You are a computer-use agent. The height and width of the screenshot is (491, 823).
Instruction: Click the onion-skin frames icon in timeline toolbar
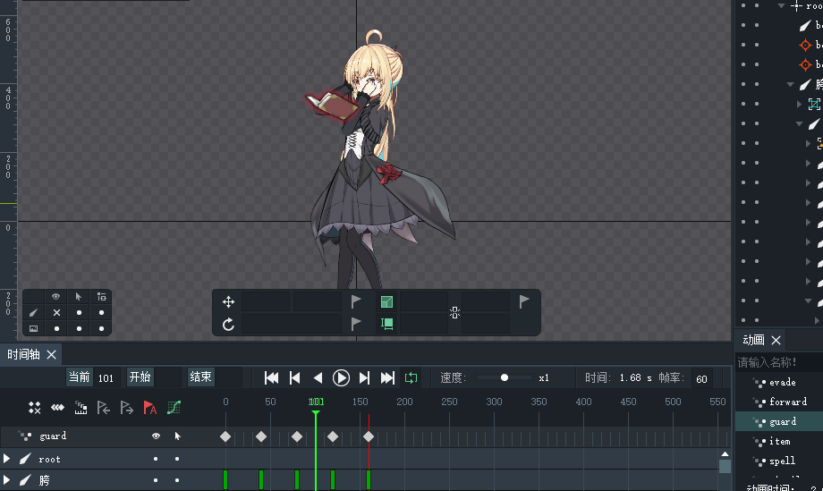click(x=81, y=408)
